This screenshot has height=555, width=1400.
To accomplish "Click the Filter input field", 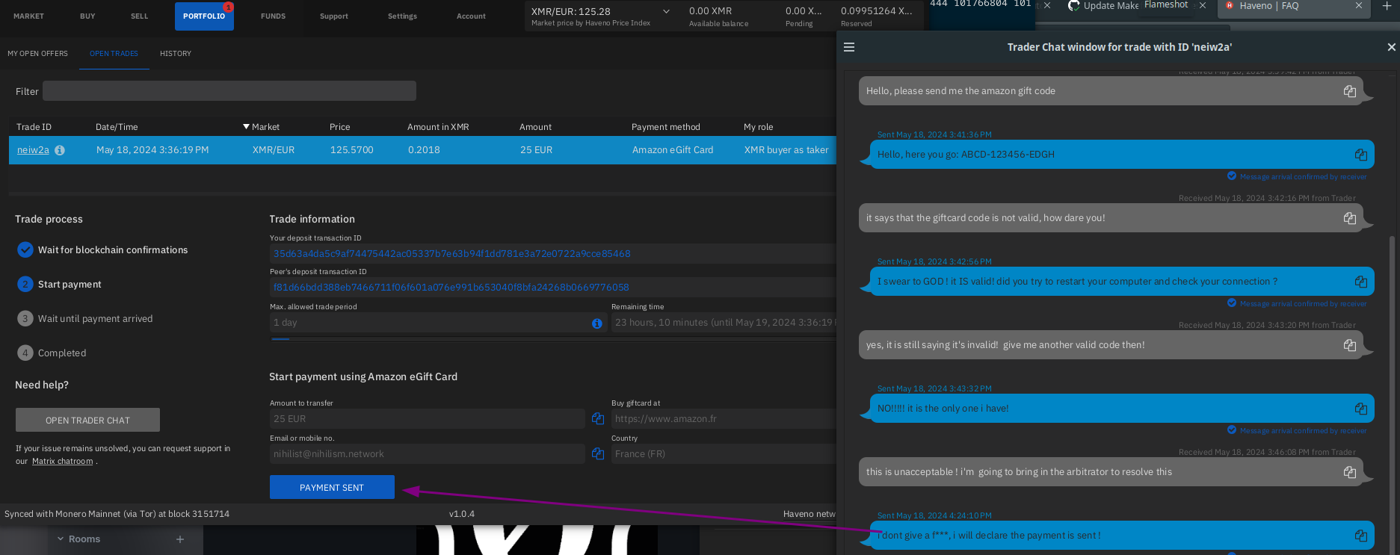I will coord(229,91).
